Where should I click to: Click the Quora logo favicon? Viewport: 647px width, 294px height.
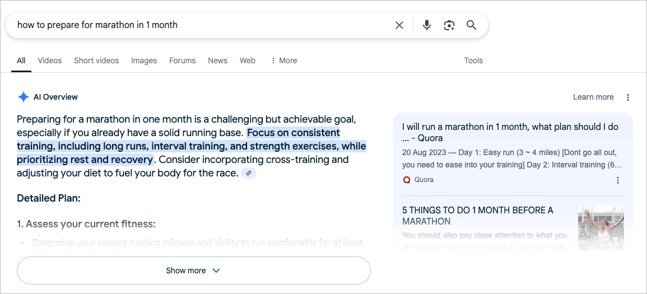click(407, 180)
